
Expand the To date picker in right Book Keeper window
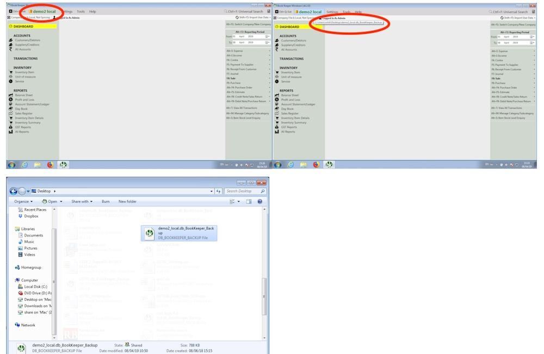pos(533,42)
